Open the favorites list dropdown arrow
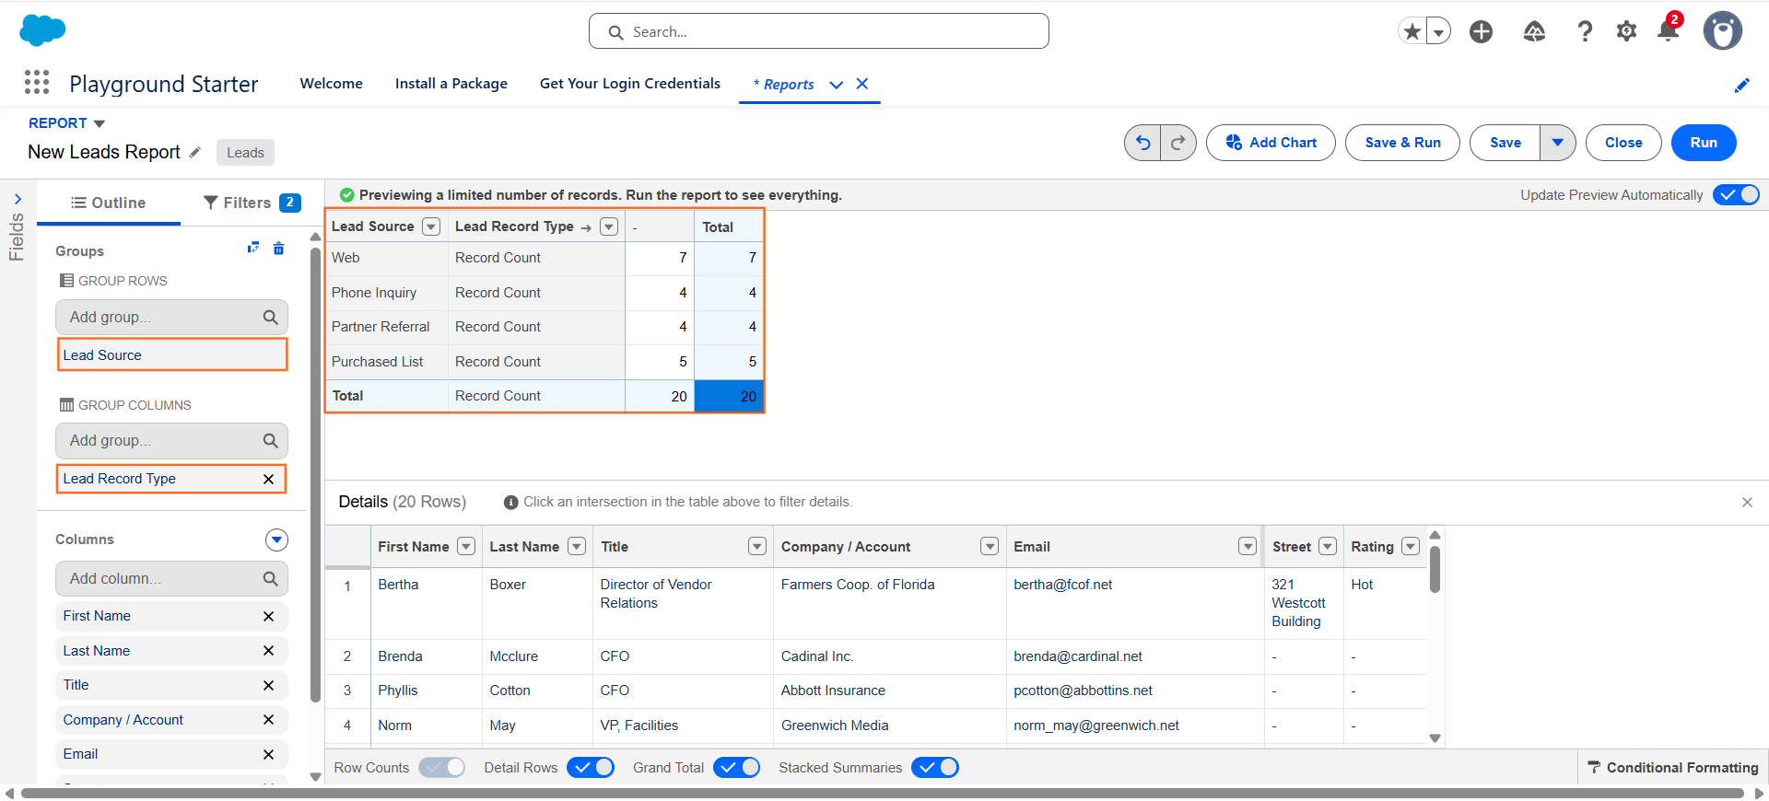 [x=1438, y=31]
